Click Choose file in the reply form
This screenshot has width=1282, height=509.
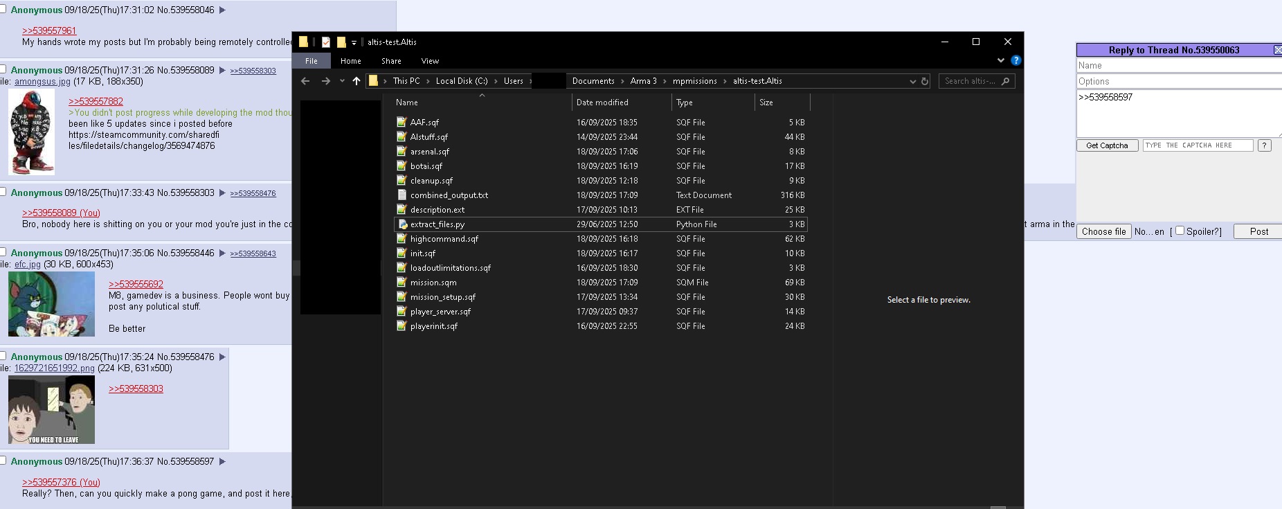[x=1103, y=231]
